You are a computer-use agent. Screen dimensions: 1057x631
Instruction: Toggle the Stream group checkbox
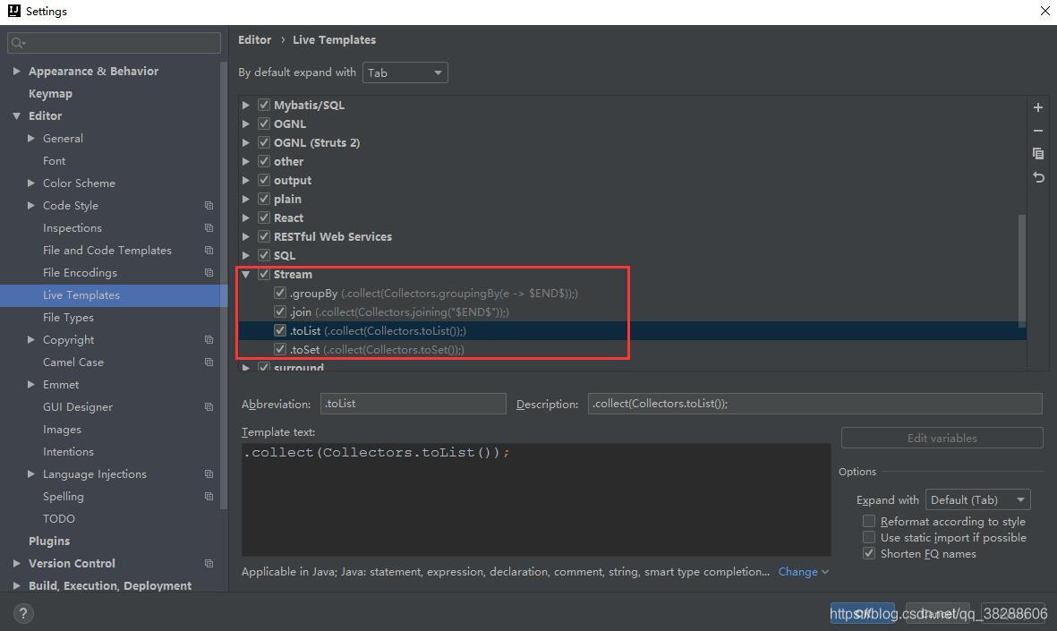coord(264,275)
